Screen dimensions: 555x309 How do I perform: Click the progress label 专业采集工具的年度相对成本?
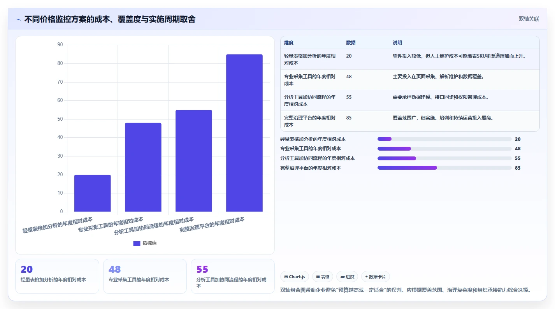(x=311, y=149)
